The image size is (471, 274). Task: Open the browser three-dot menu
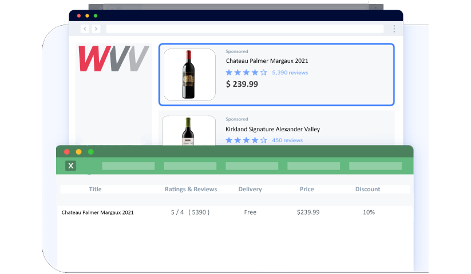(x=394, y=29)
